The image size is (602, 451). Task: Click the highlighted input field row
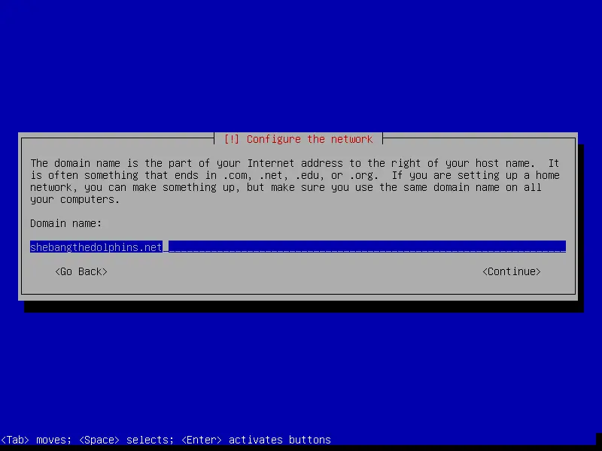pos(301,247)
